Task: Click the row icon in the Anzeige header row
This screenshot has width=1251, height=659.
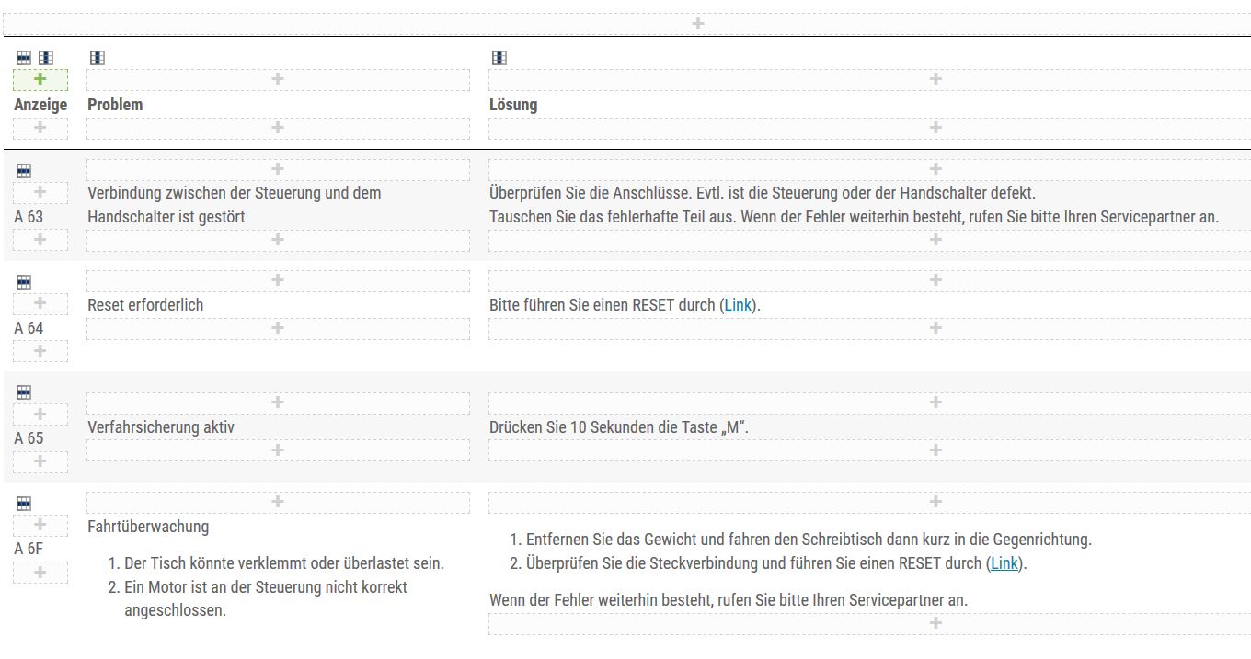Action: pyautogui.click(x=24, y=58)
